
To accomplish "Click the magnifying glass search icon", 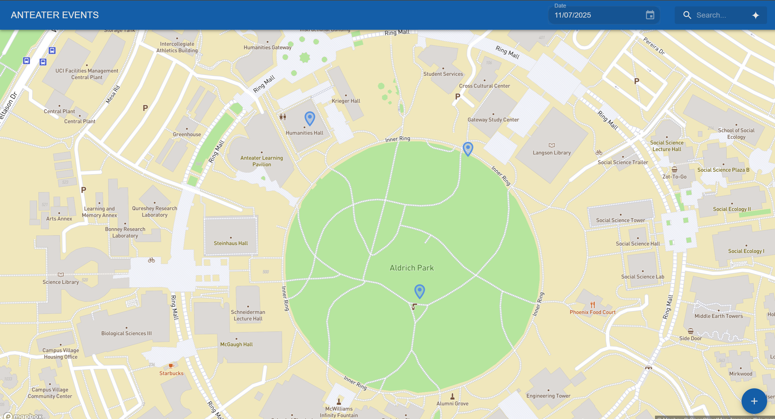I will tap(687, 15).
